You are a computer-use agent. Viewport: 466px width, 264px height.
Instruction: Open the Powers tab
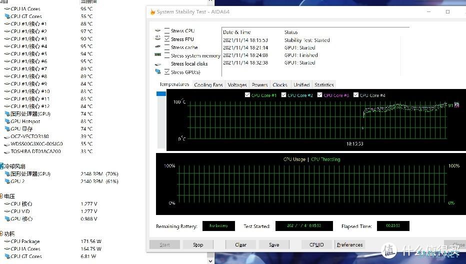point(259,84)
